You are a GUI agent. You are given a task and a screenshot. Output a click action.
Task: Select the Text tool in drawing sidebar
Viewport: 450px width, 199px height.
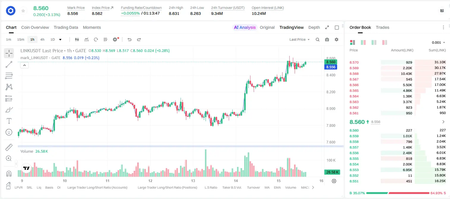9,121
